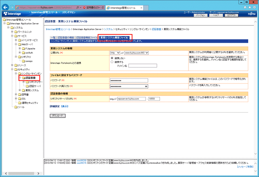This screenshot has height=177, width=259.
Task: Click the repository server hostname field
Action: [x=131, y=99]
